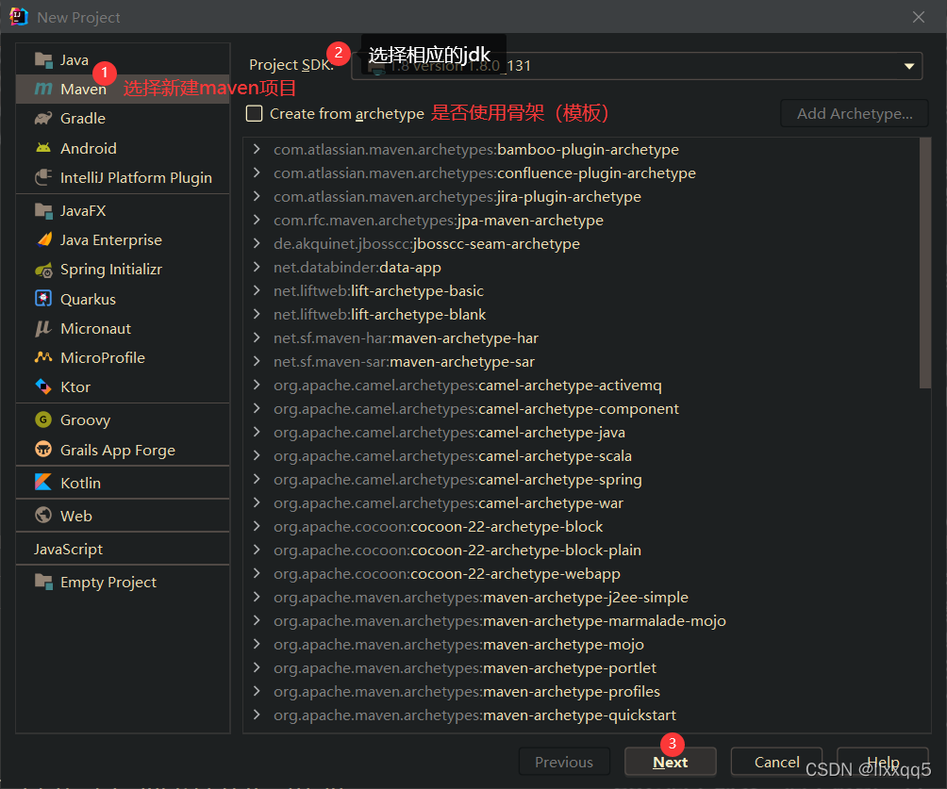
Task: Select cocoon-22-archetype-block row
Action: [581, 526]
